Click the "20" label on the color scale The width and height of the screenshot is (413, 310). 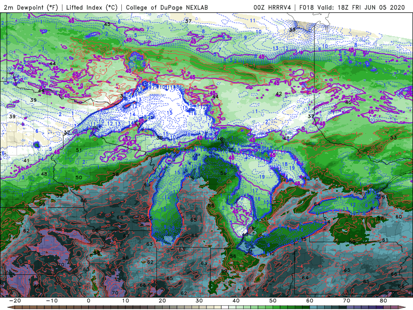point(162,301)
